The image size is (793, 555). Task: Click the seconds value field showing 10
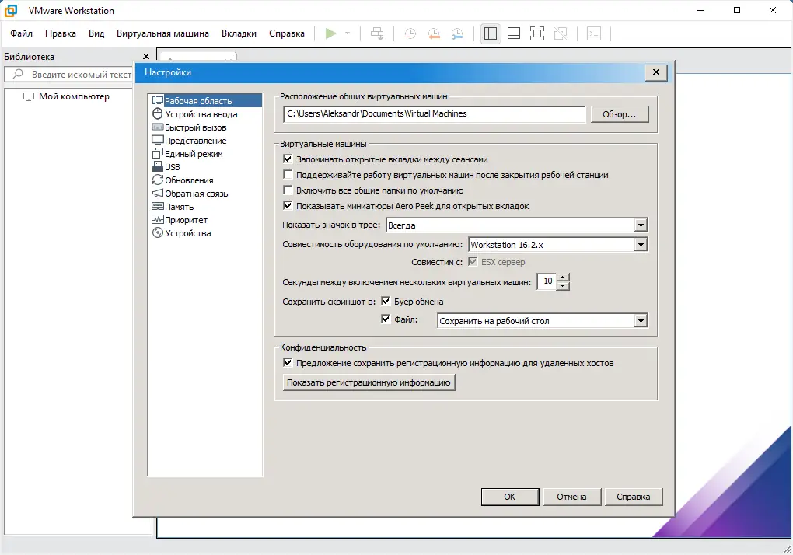[547, 281]
